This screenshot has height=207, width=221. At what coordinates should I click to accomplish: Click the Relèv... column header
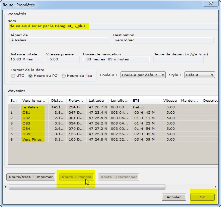pyautogui.click(x=76, y=101)
